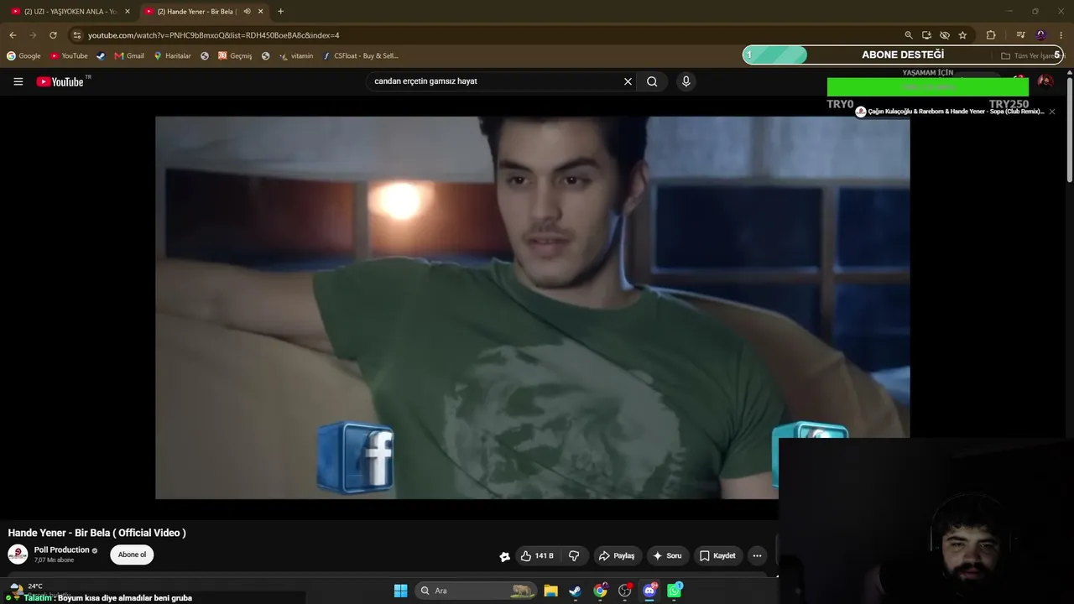Install the app from address bar icon
Screen dimensions: 1074x604
click(926, 35)
